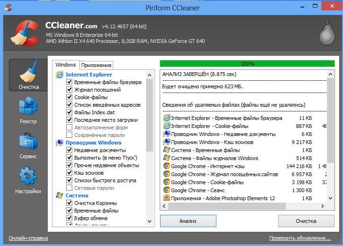
Task: Select Google Chrome - Сеанс result row
Action: coord(245,190)
